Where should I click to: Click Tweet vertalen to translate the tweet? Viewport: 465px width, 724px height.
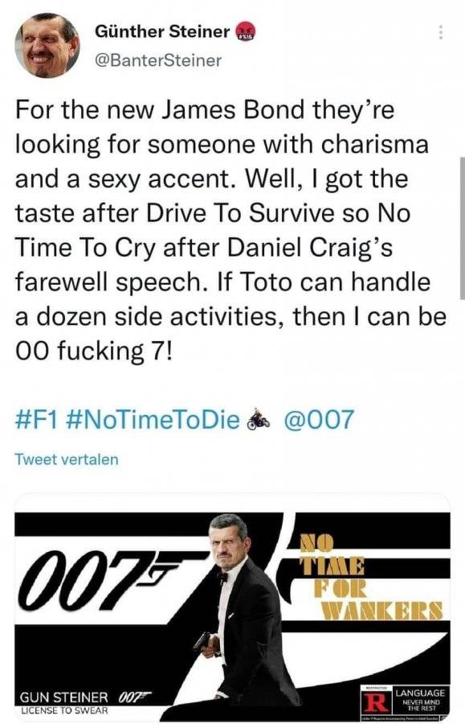[67, 459]
